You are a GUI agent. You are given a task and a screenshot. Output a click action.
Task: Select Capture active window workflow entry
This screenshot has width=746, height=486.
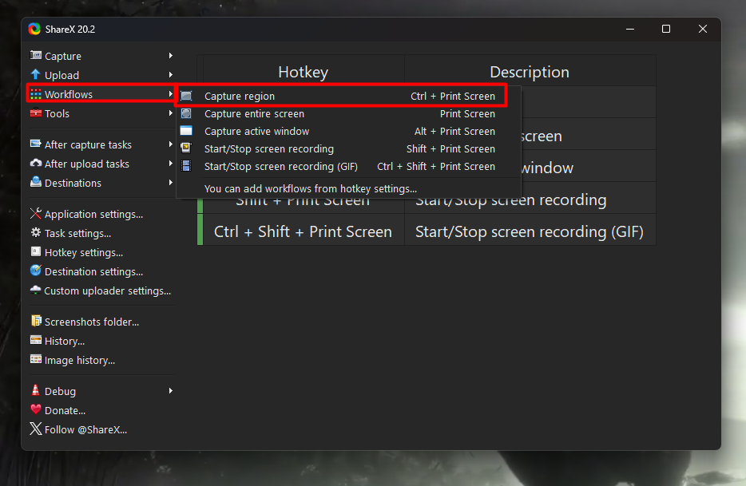click(x=349, y=131)
